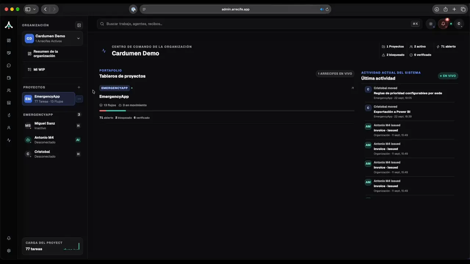
Task: Open EmergencyApp project title in portfolio
Action: [x=114, y=96]
